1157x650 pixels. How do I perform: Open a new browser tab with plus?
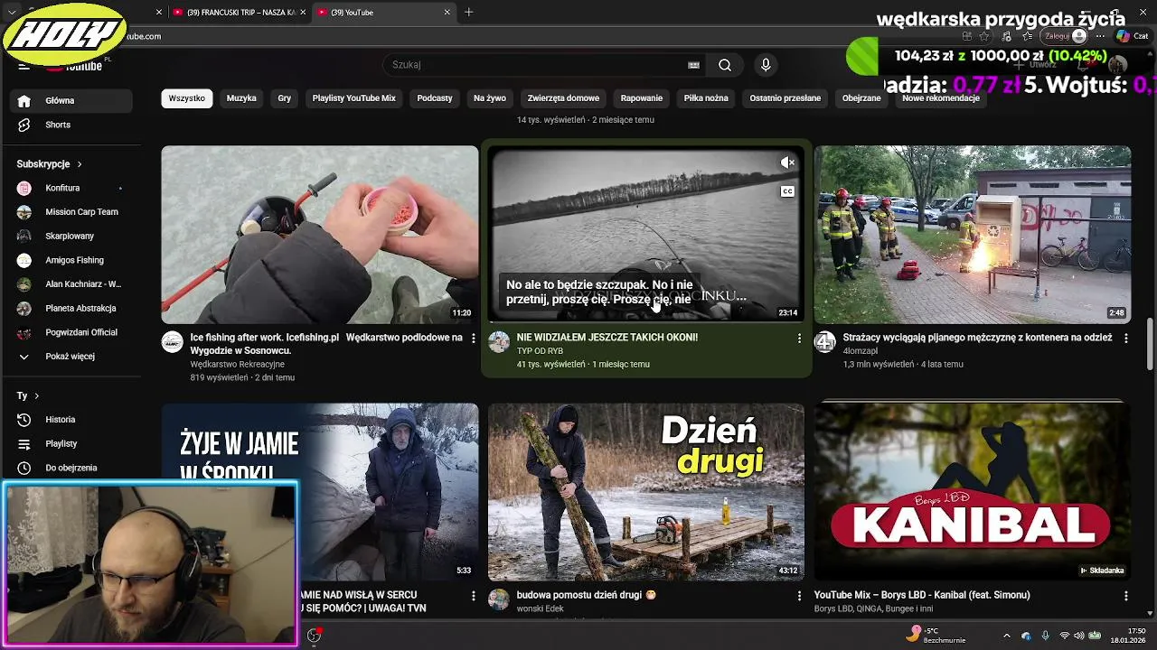[468, 13]
